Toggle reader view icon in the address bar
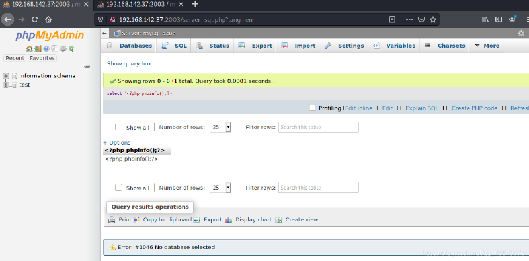Viewport: 529px width, 261px height. (392, 20)
